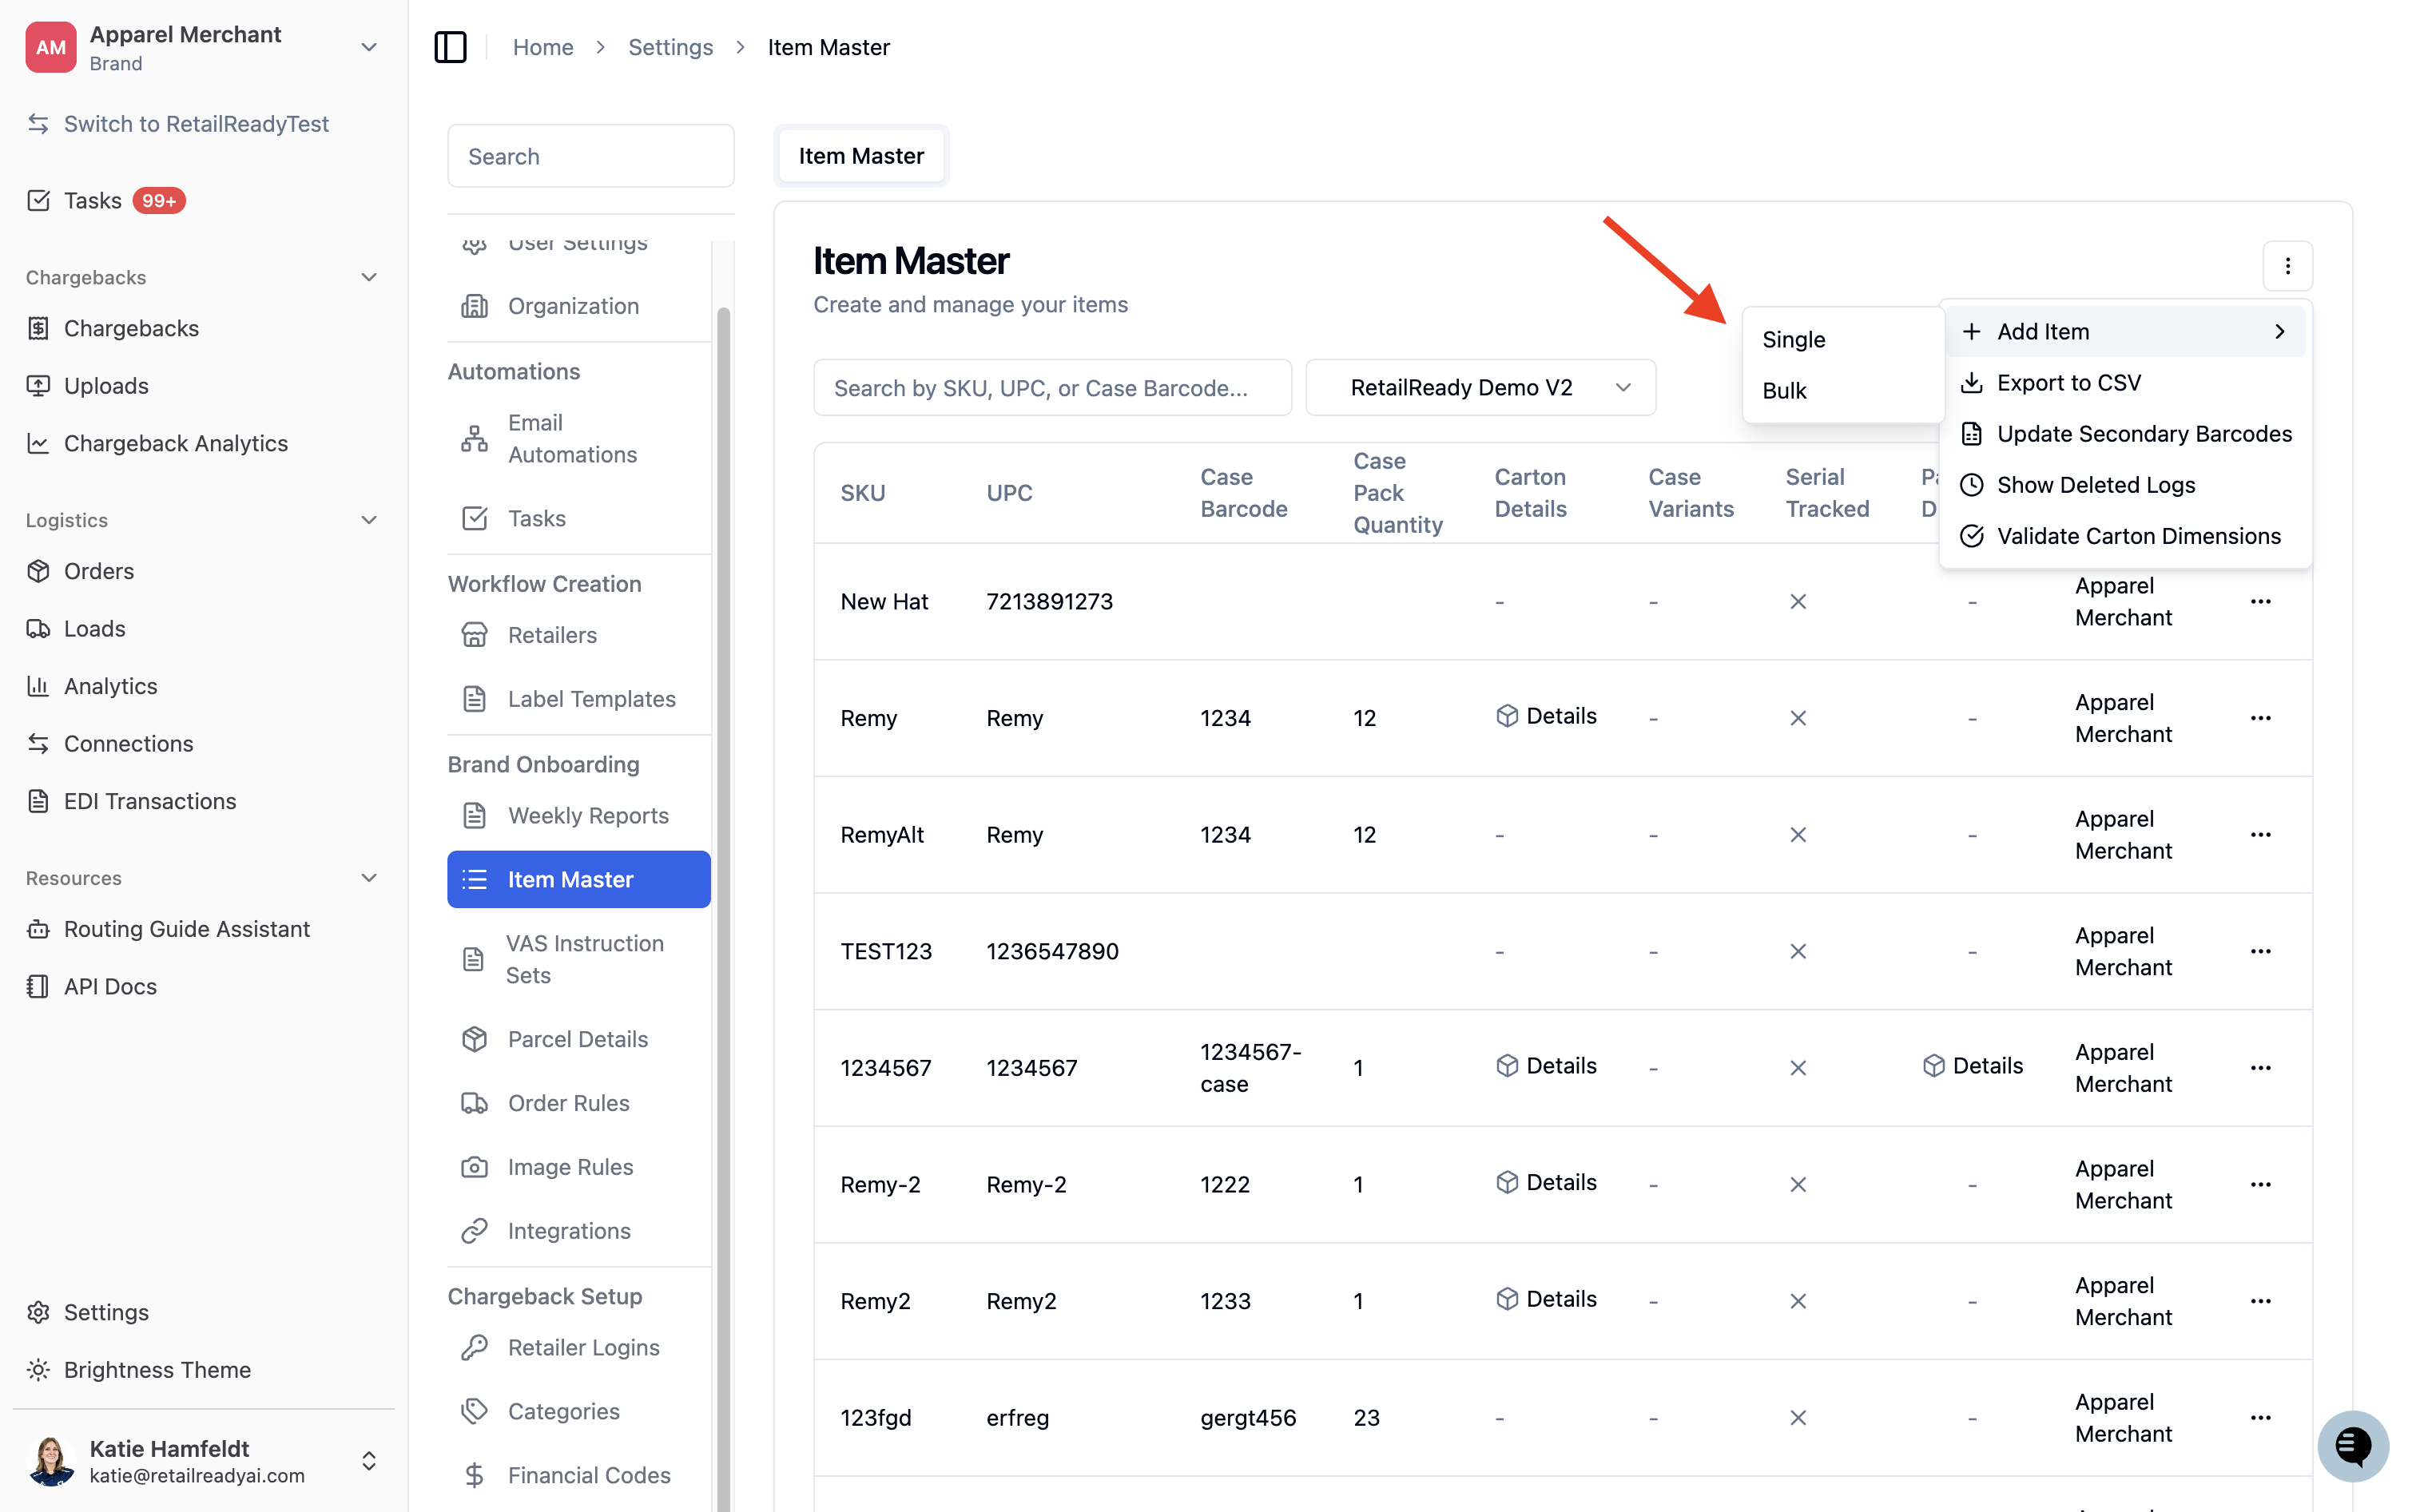
Task: View parcel Details for 1234567 row
Action: pyautogui.click(x=1972, y=1065)
